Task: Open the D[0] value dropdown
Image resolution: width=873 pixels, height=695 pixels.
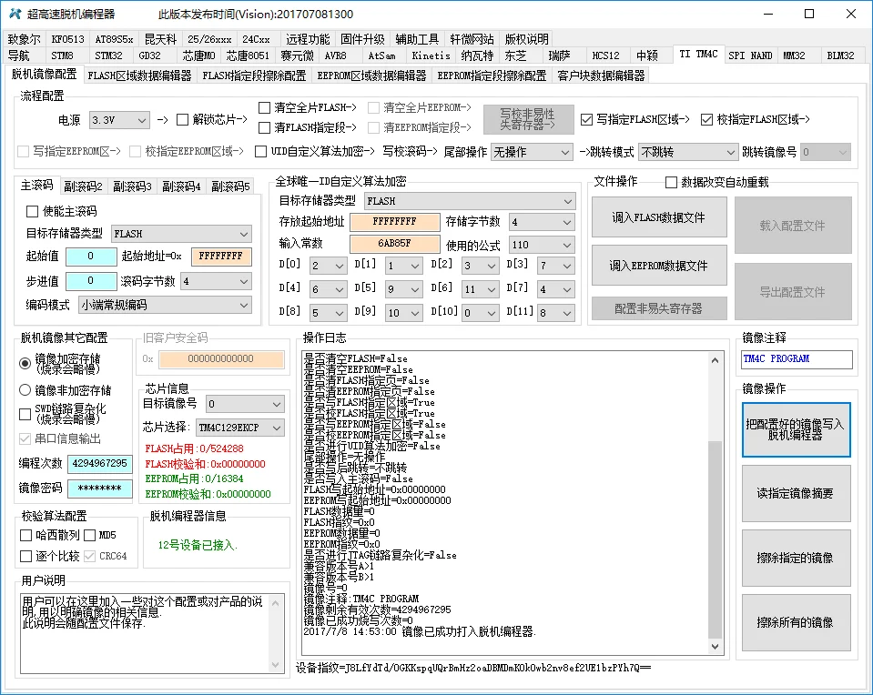Action: click(x=329, y=266)
